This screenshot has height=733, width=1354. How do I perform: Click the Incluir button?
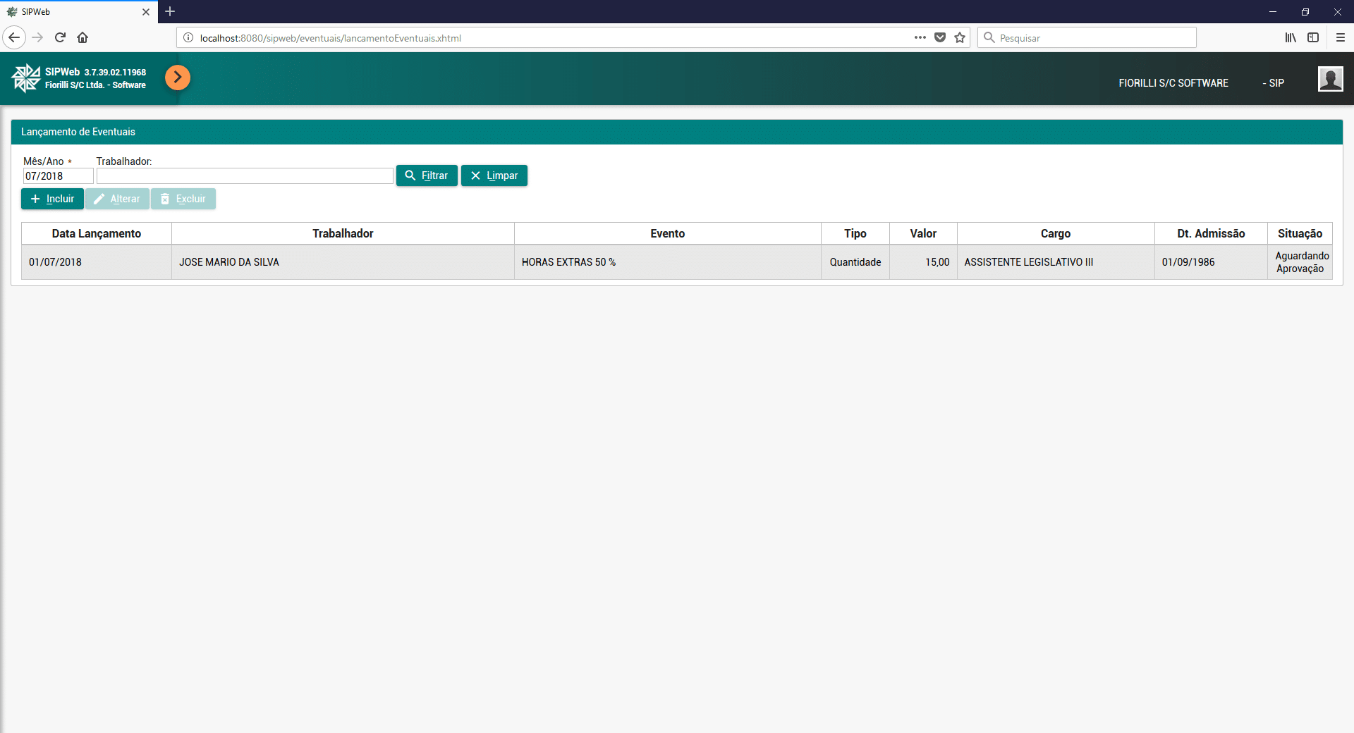click(52, 199)
